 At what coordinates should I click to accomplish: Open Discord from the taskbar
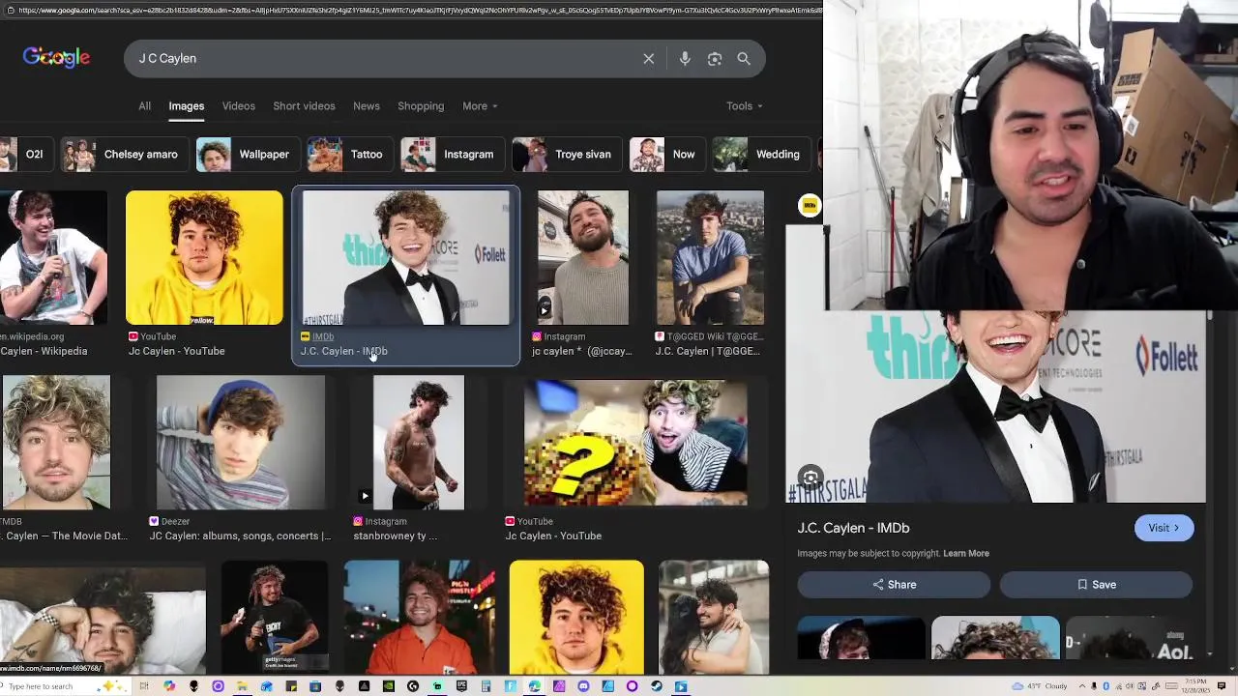point(583,686)
